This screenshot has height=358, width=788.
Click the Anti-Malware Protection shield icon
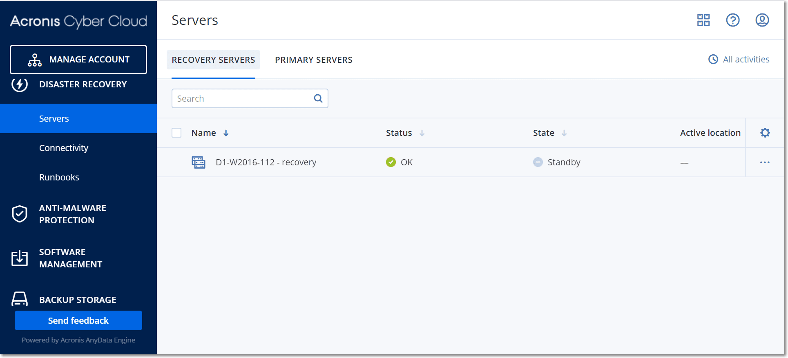click(20, 214)
